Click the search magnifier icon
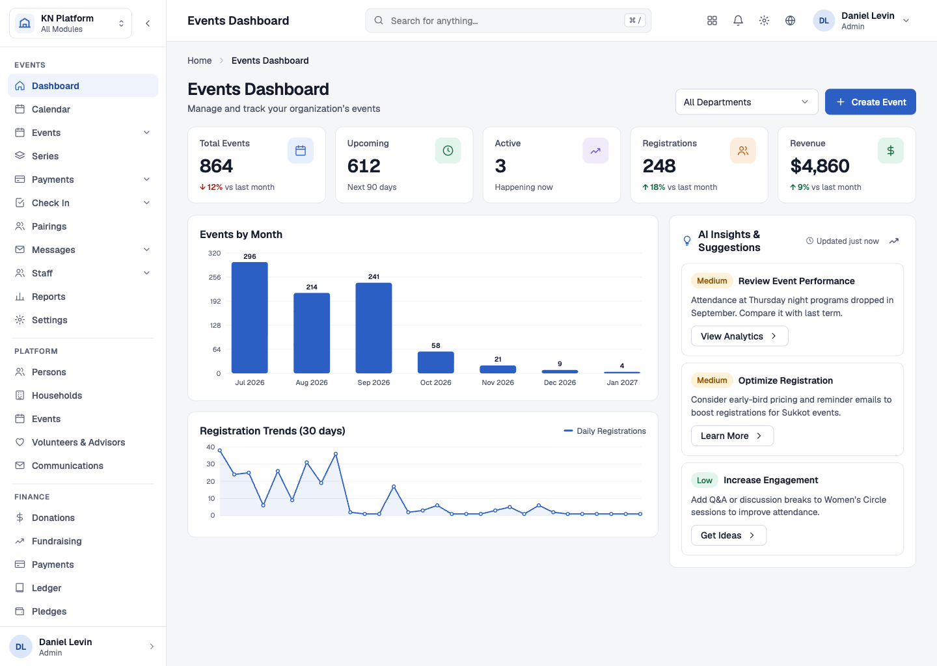This screenshot has width=937, height=666. click(379, 21)
